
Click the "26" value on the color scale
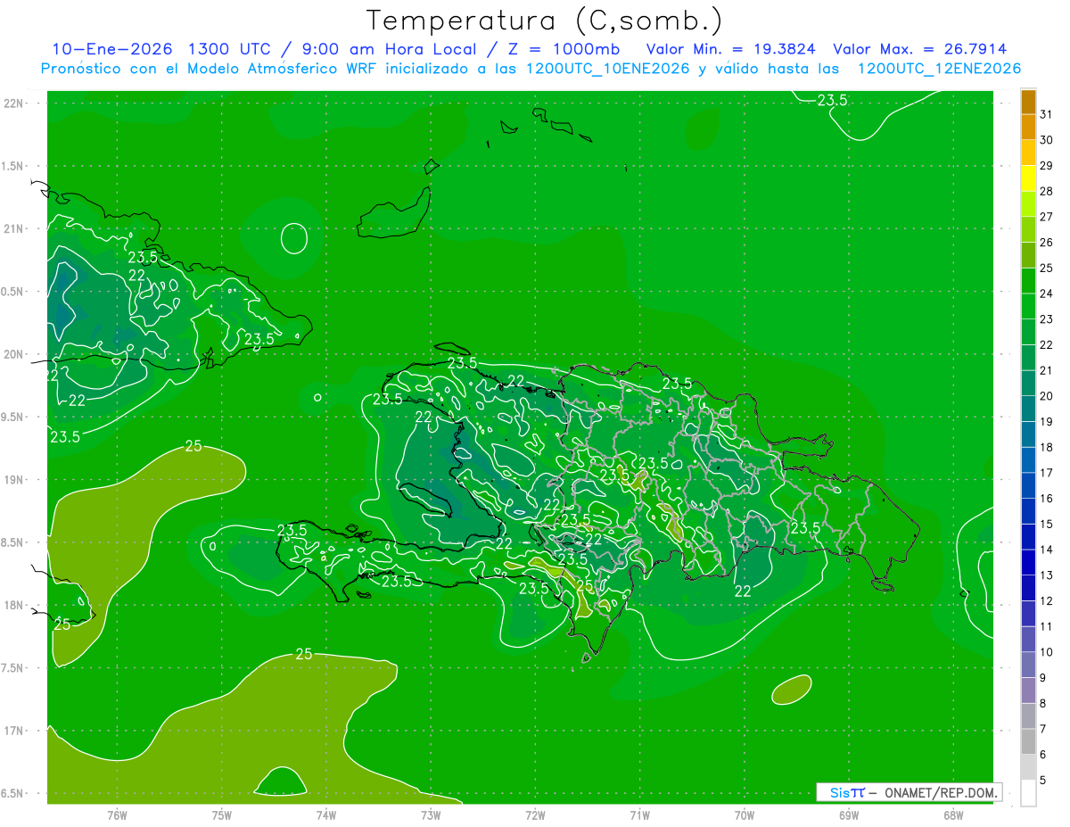[1046, 243]
